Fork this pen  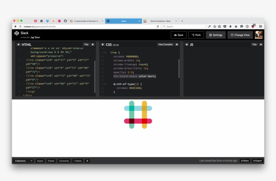coord(196,35)
